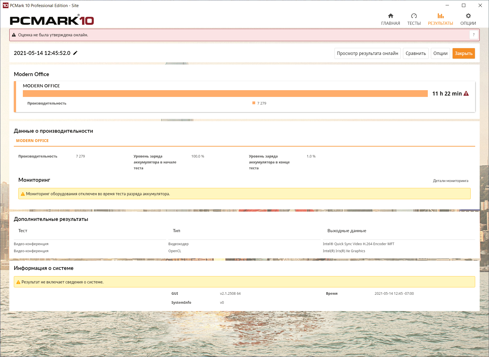Maximize the PCMark 10 window
The height and width of the screenshot is (357, 489).
[464, 5]
